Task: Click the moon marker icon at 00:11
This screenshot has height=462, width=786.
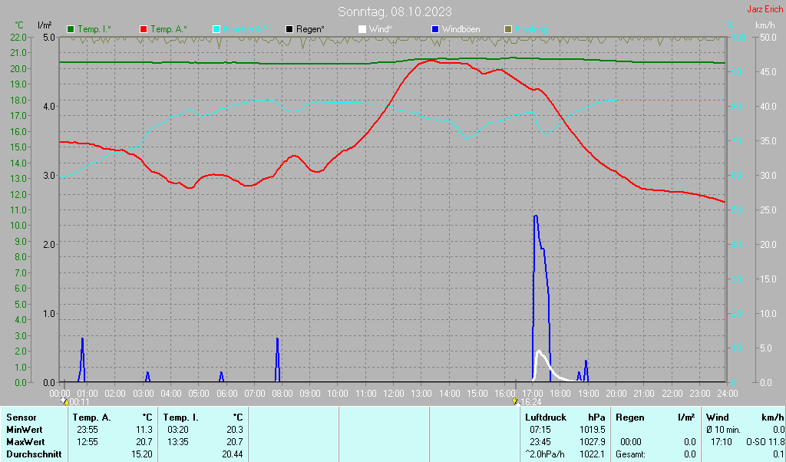Action: point(64,401)
